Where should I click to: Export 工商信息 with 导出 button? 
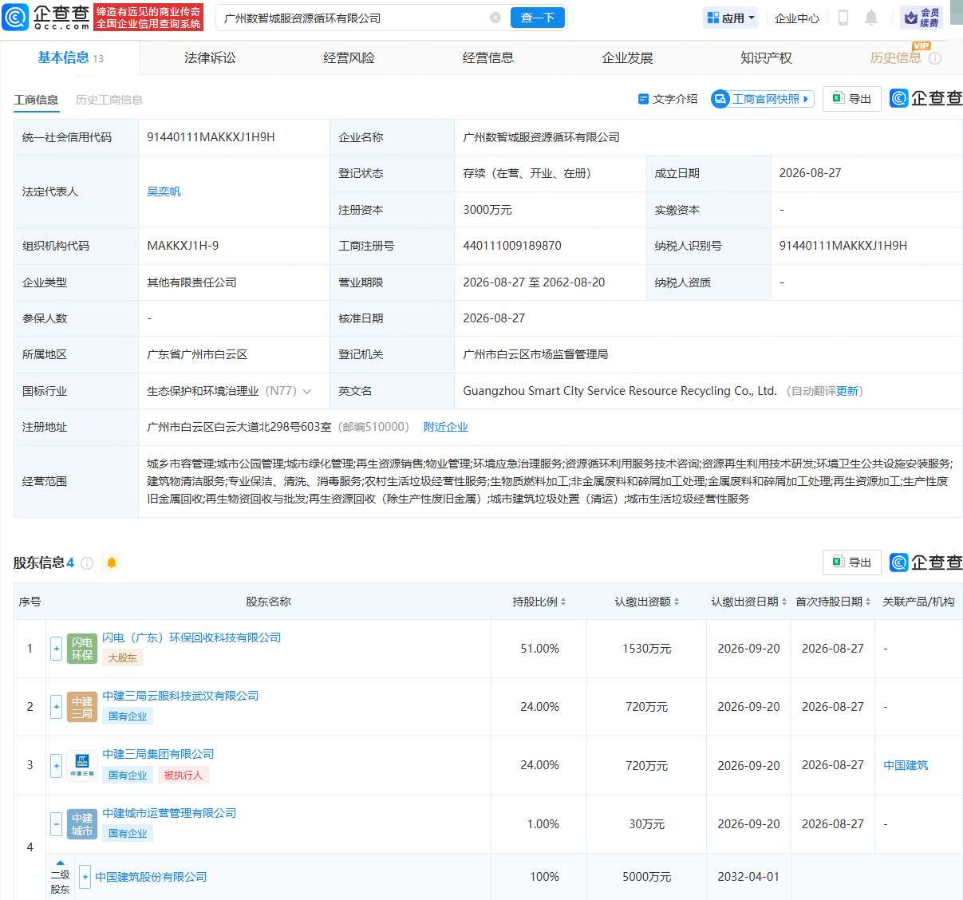click(x=852, y=99)
